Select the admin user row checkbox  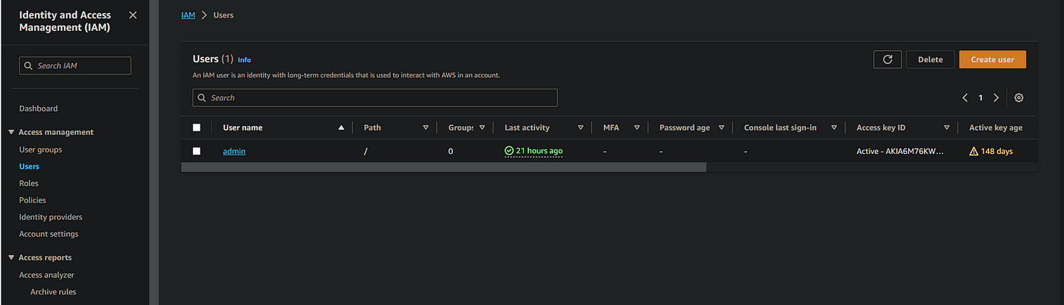tap(197, 151)
